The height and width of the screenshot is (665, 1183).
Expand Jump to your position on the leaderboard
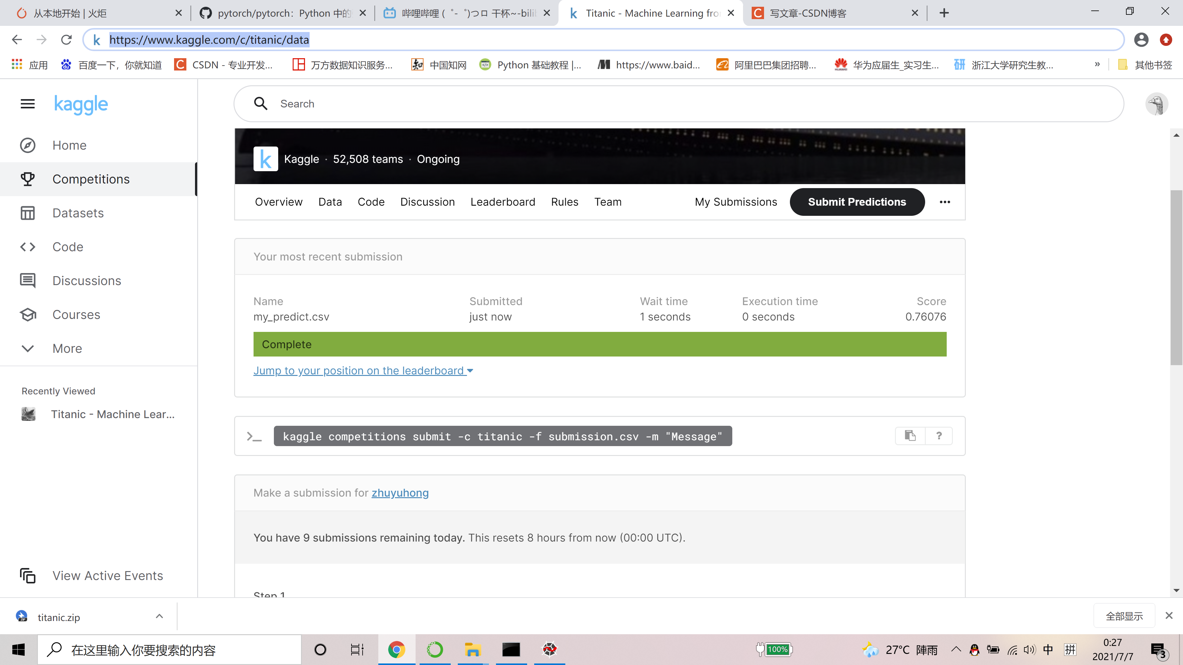363,370
